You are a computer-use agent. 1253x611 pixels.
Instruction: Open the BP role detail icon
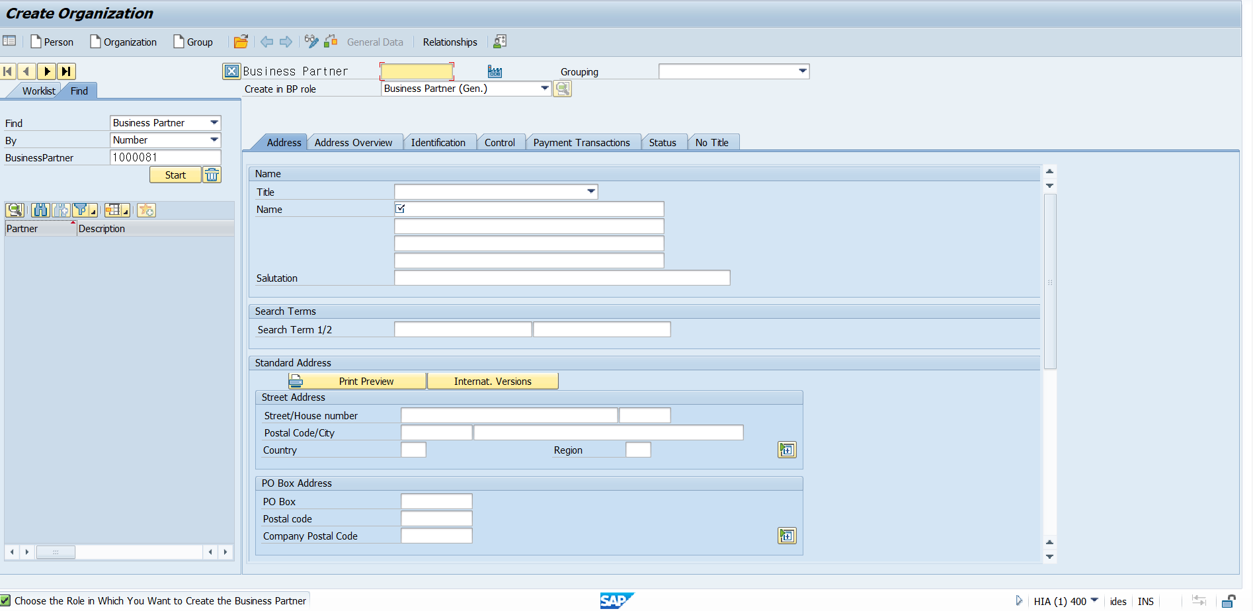click(562, 89)
